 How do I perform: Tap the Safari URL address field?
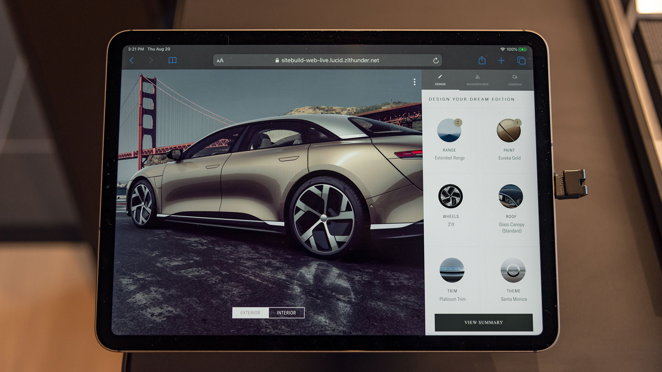pyautogui.click(x=330, y=60)
